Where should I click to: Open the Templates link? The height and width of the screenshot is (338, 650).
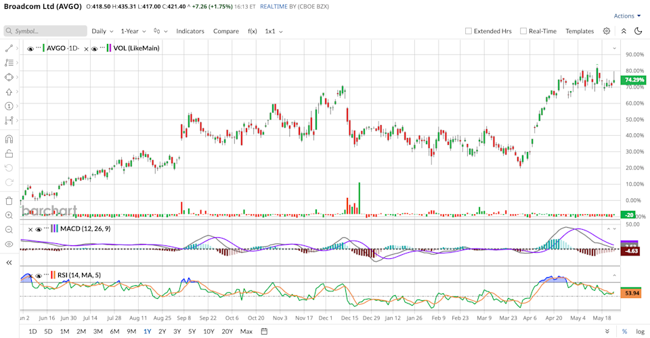pyautogui.click(x=580, y=31)
